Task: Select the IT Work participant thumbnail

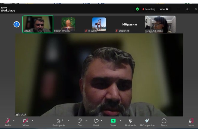Action: (x=99, y=24)
